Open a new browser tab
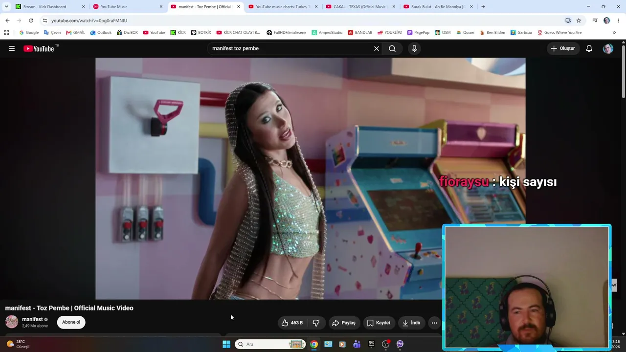 (483, 7)
